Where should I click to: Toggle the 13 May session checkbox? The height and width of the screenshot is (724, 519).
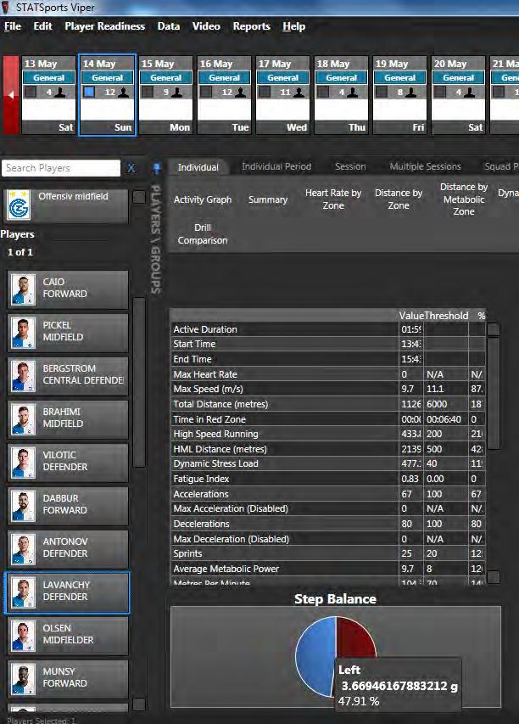pos(31,92)
